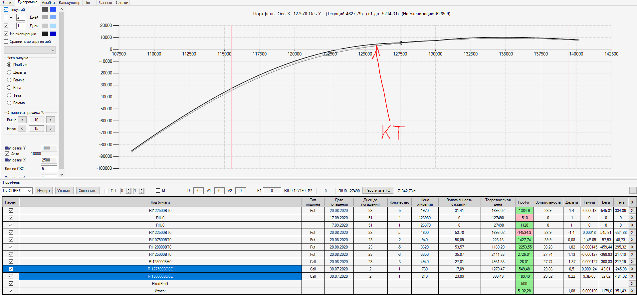Pick the dark gray Текущий line color swatch
The height and width of the screenshot is (295, 637).
[45, 10]
